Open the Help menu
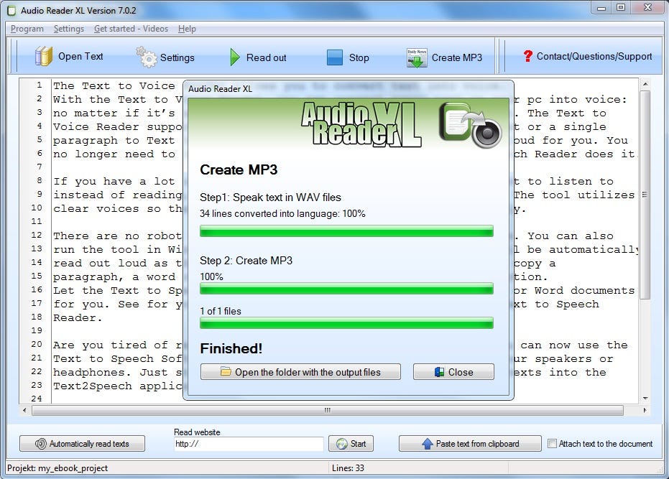This screenshot has height=479, width=669. [187, 29]
